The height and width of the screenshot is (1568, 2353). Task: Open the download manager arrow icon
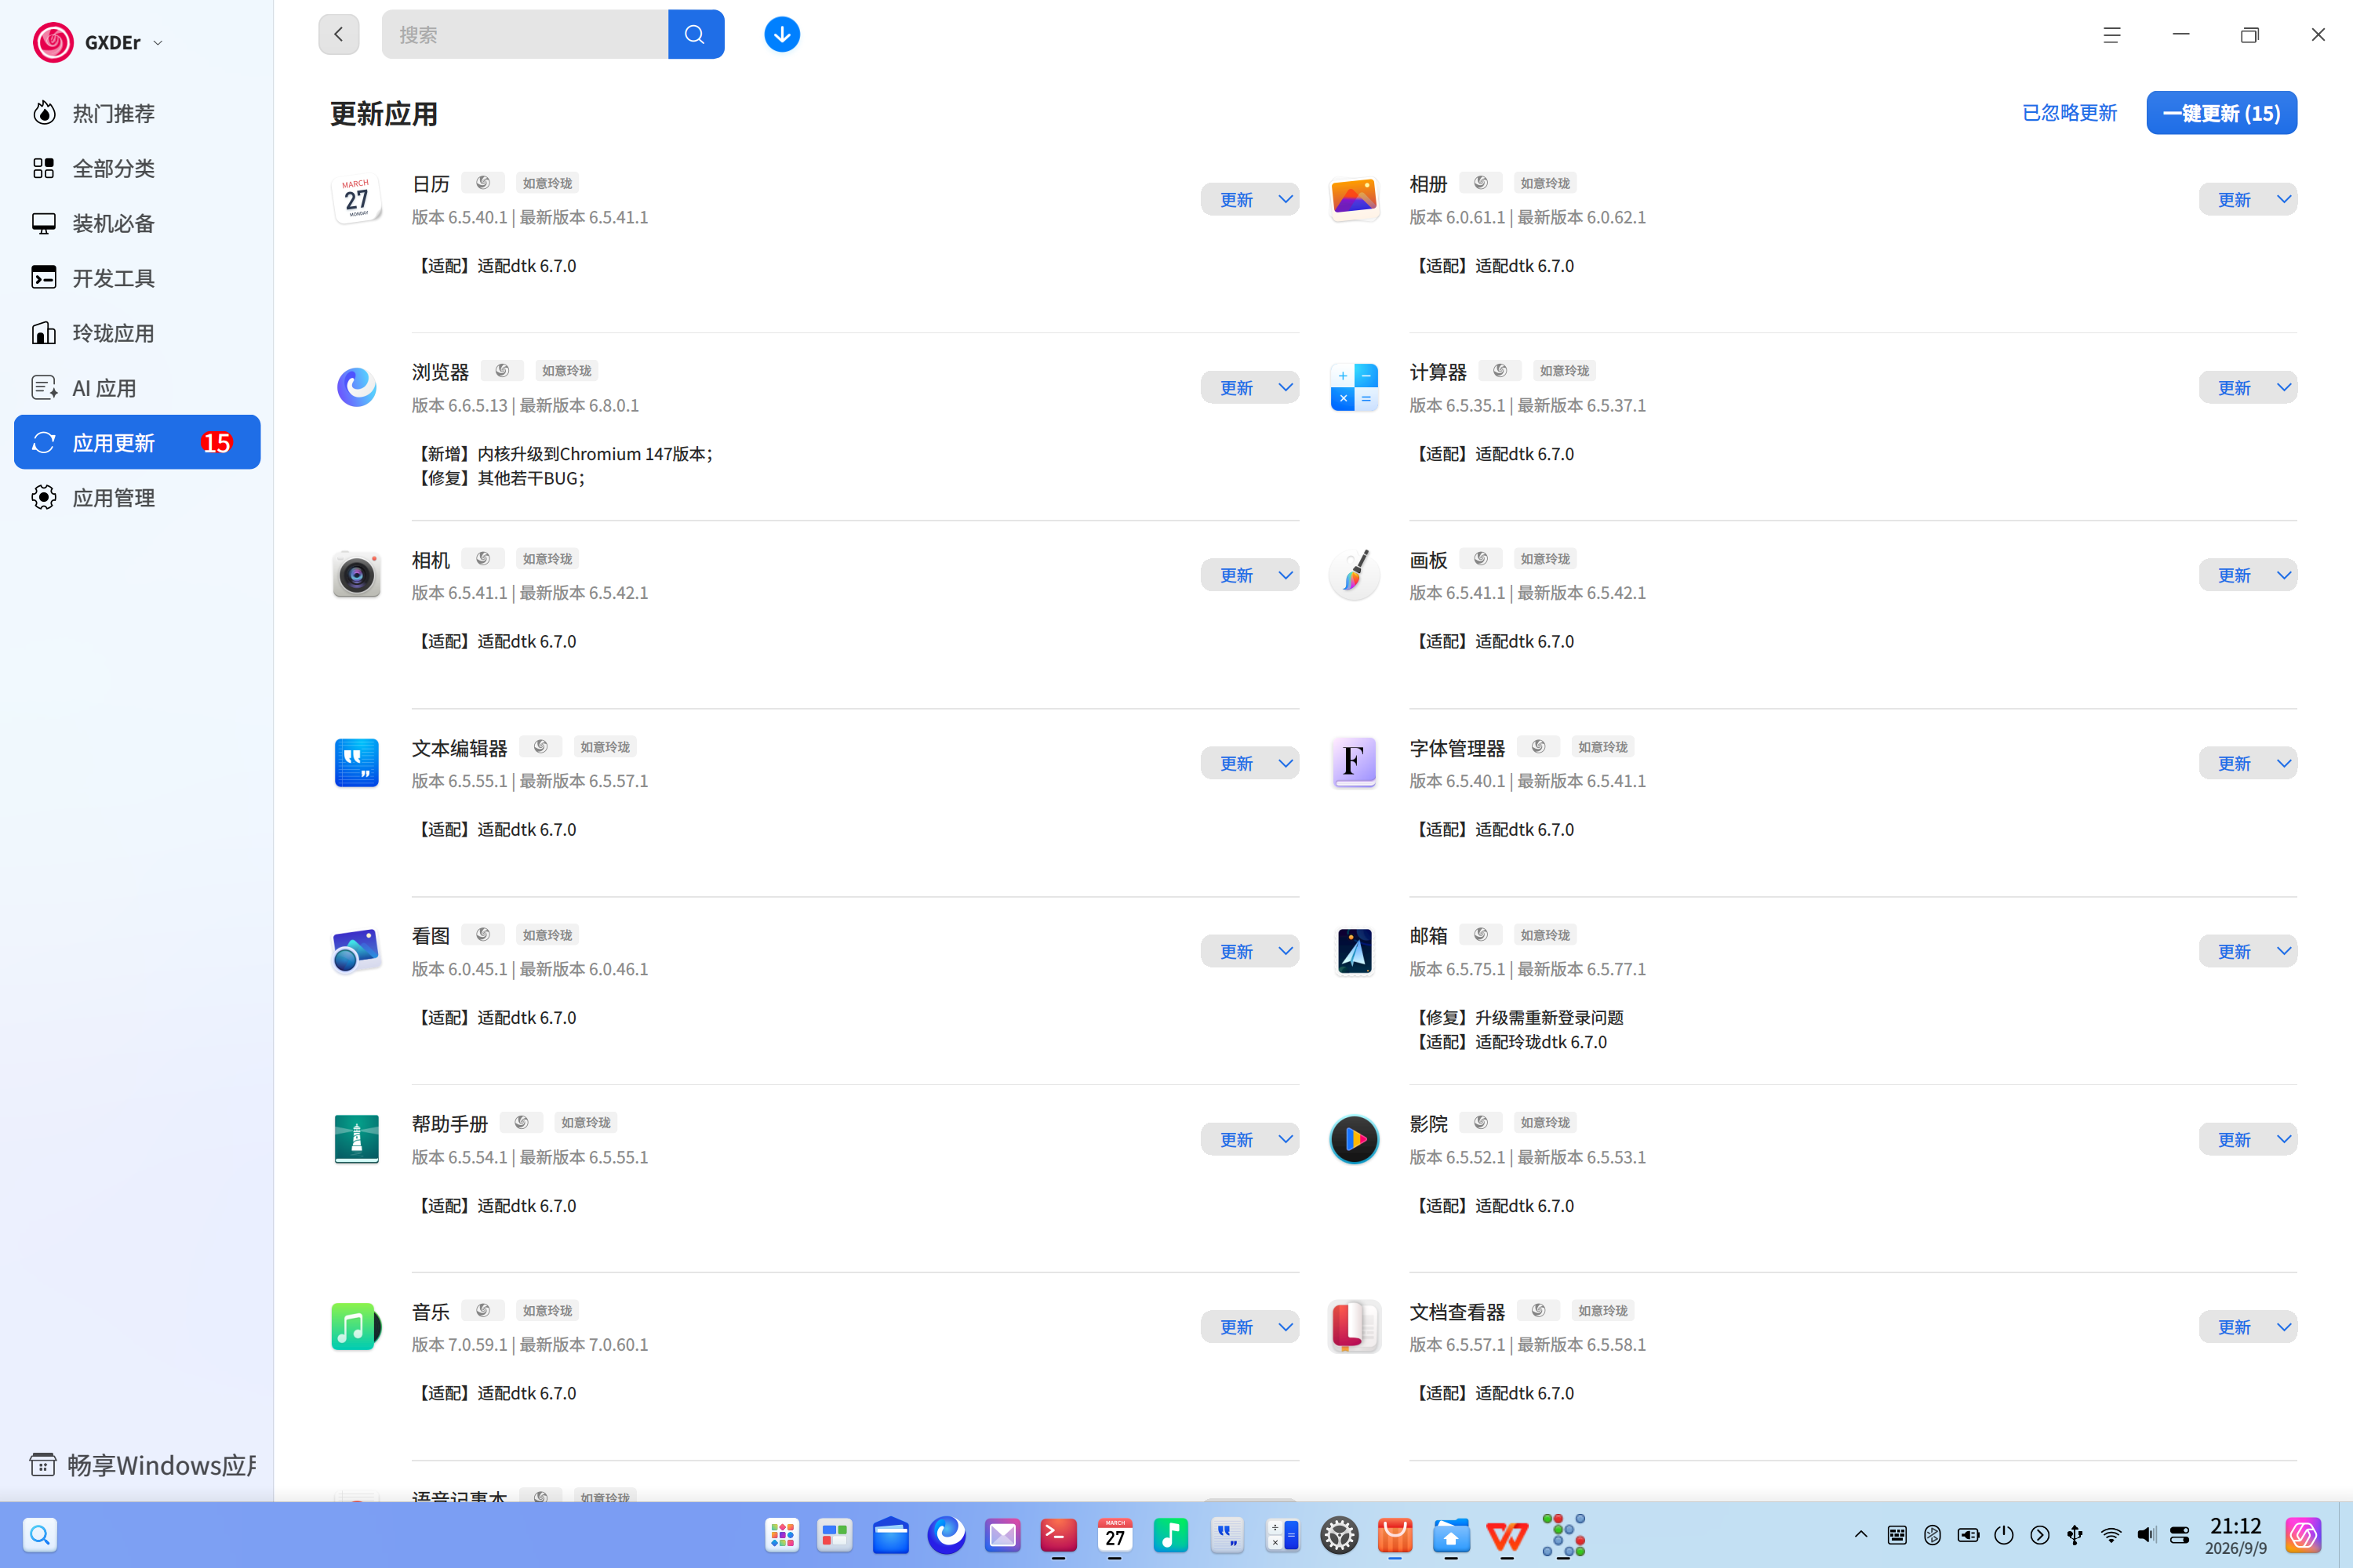click(781, 35)
